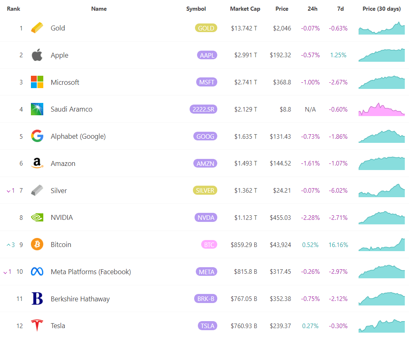Click the Bitcoin coin icon
Image resolution: width=411 pixels, height=338 pixels.
pyautogui.click(x=37, y=244)
